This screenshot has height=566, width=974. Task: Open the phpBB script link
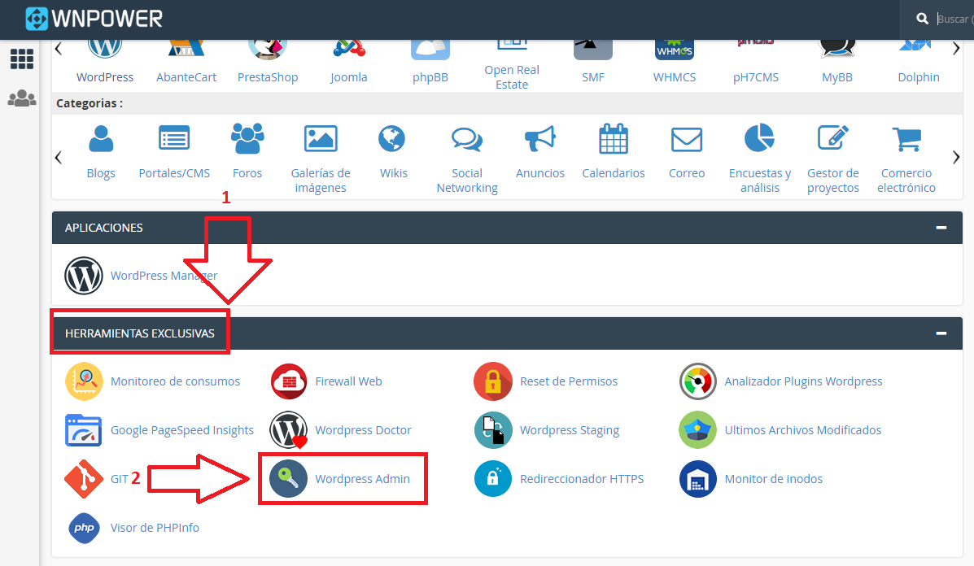pos(430,77)
